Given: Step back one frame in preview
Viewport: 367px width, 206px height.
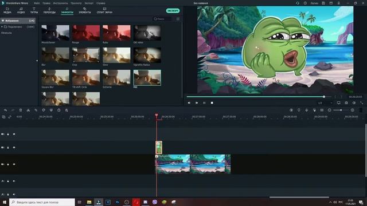Looking at the screenshot, I should [189, 103].
